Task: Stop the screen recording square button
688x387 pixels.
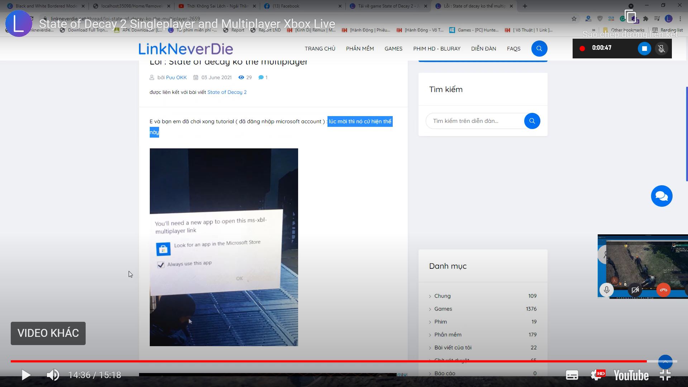Action: coord(644,48)
